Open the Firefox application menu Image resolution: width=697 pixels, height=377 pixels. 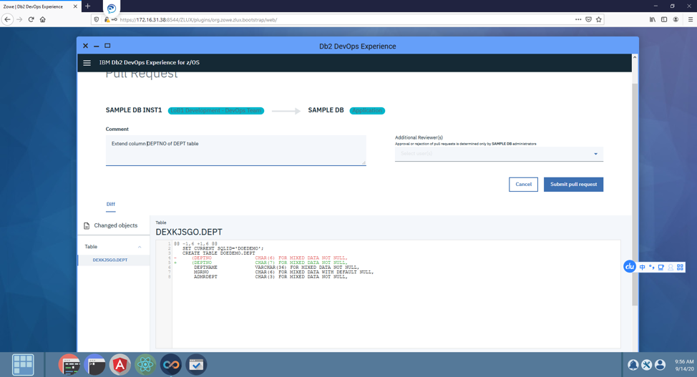pos(691,19)
